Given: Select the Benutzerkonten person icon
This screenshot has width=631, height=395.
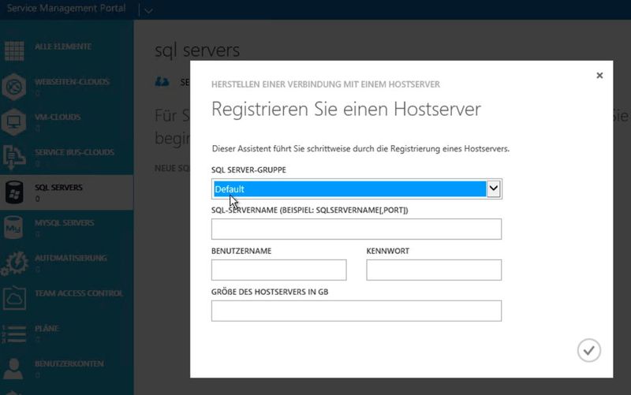Looking at the screenshot, I should tap(13, 368).
